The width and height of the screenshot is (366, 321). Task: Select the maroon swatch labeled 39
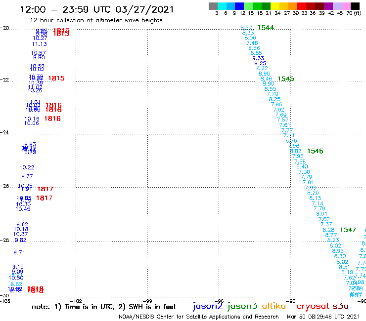point(320,6)
